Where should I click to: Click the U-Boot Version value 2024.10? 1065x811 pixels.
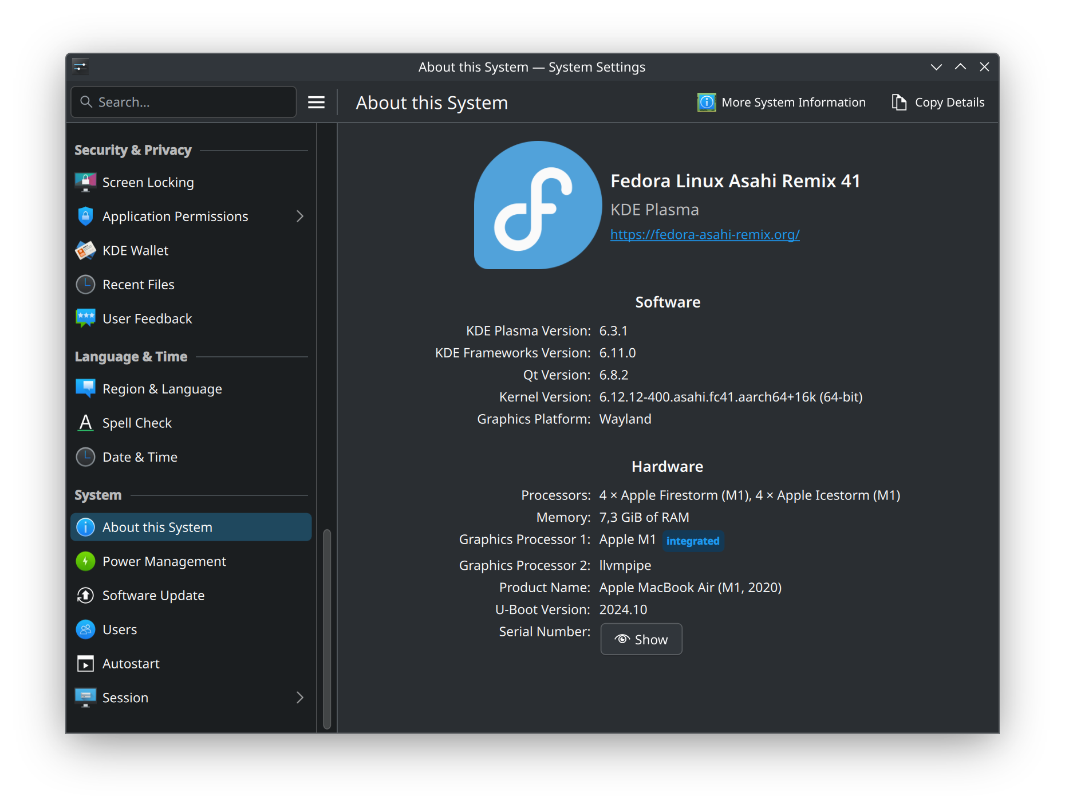coord(623,609)
